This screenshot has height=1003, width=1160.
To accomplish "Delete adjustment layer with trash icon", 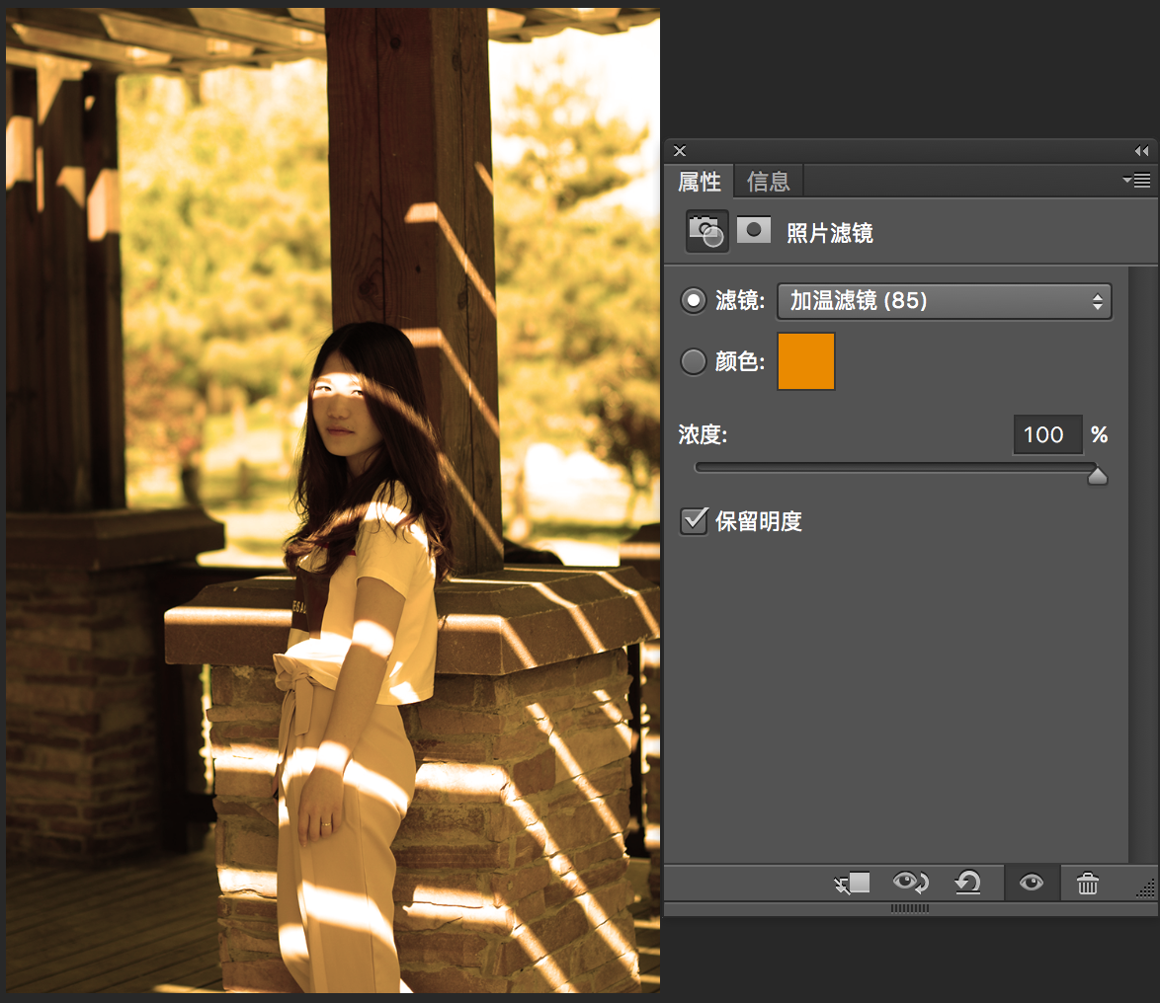I will (x=1087, y=884).
